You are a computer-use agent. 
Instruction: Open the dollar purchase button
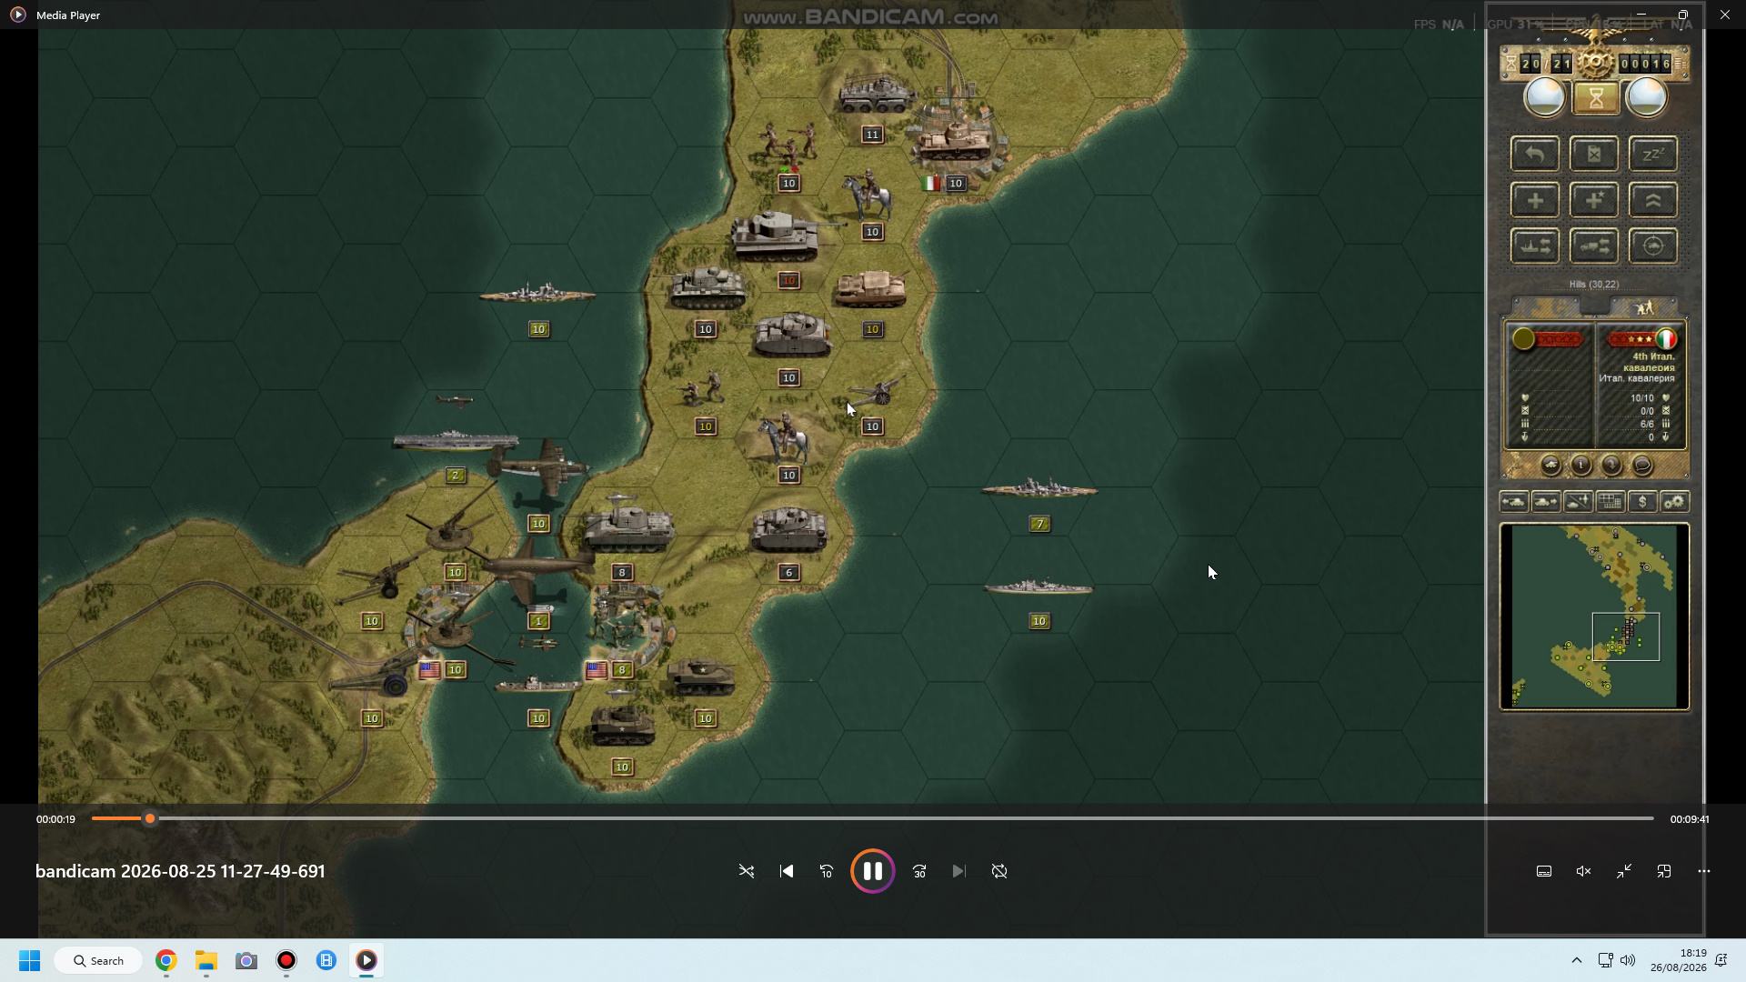[1642, 502]
